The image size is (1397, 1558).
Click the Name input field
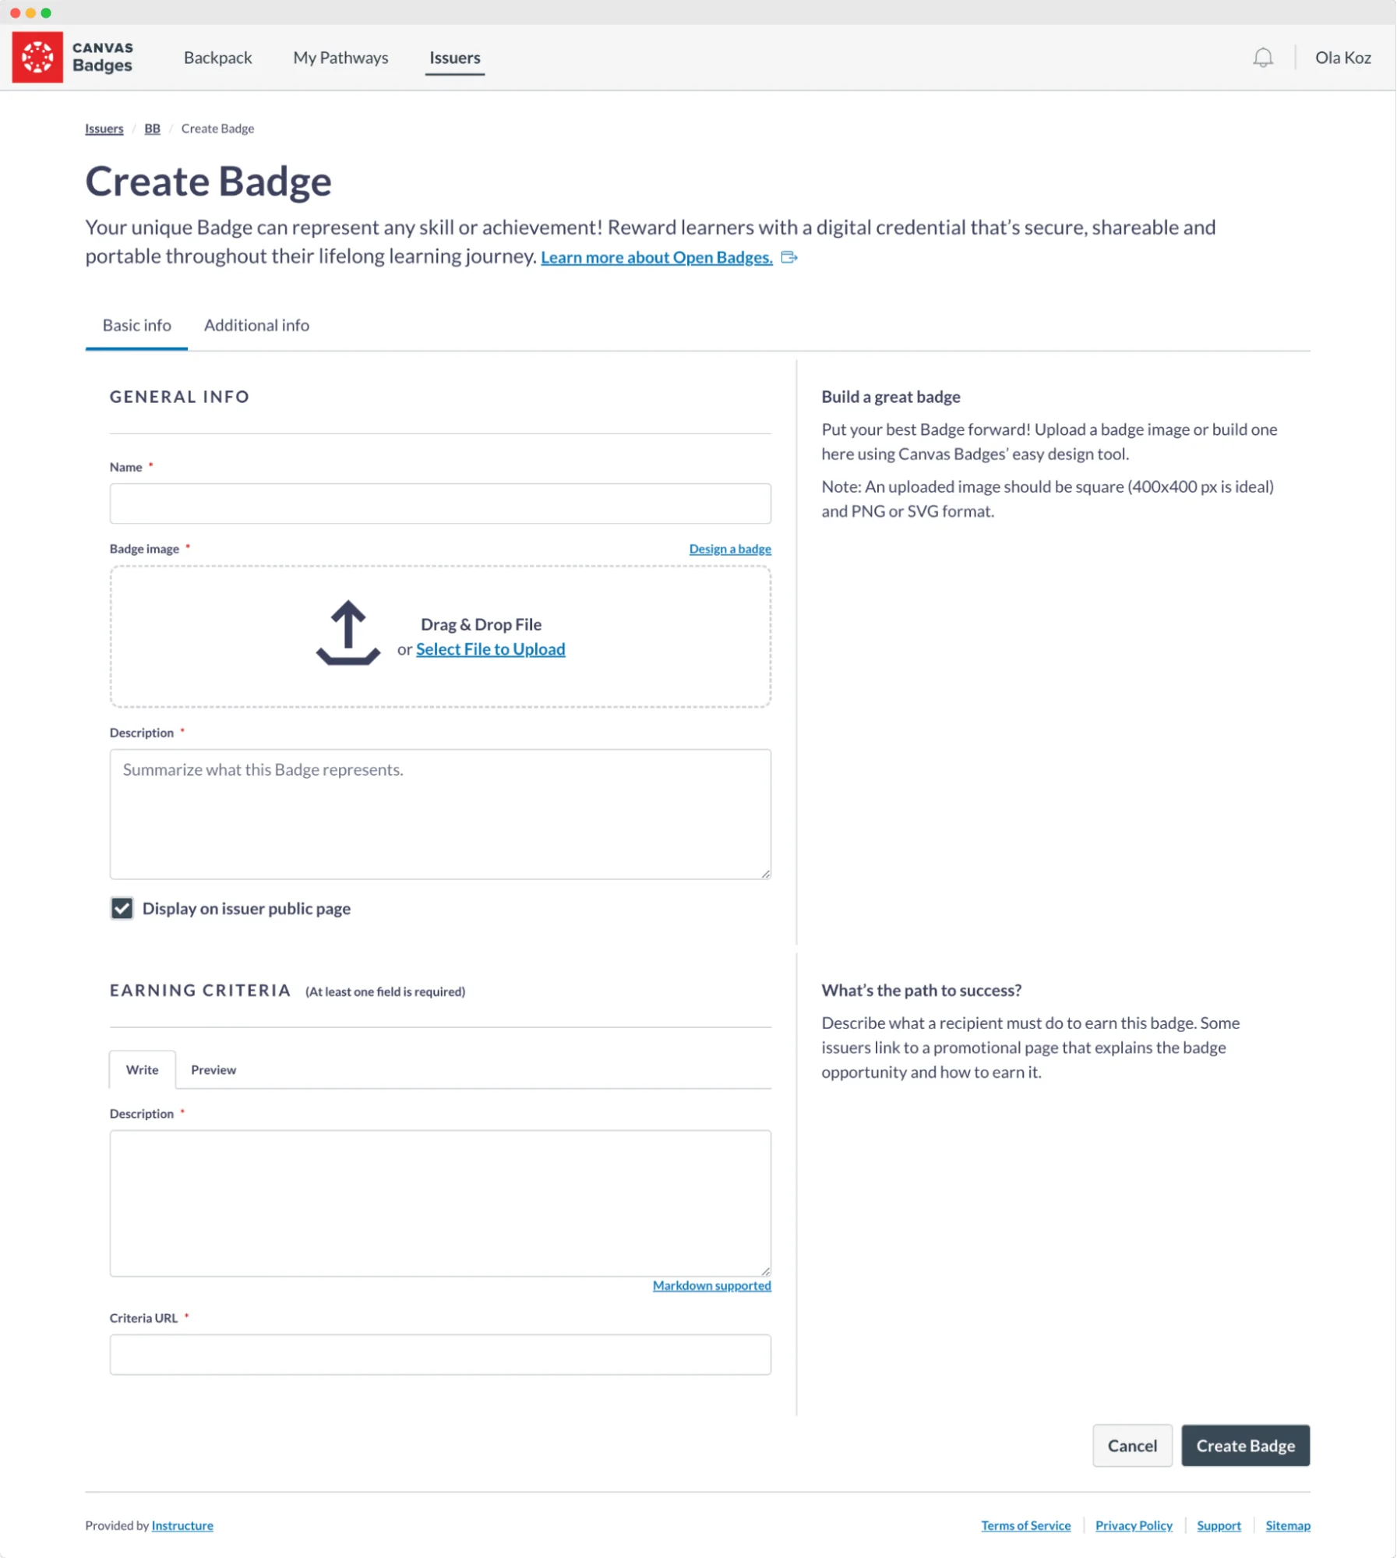click(x=440, y=503)
